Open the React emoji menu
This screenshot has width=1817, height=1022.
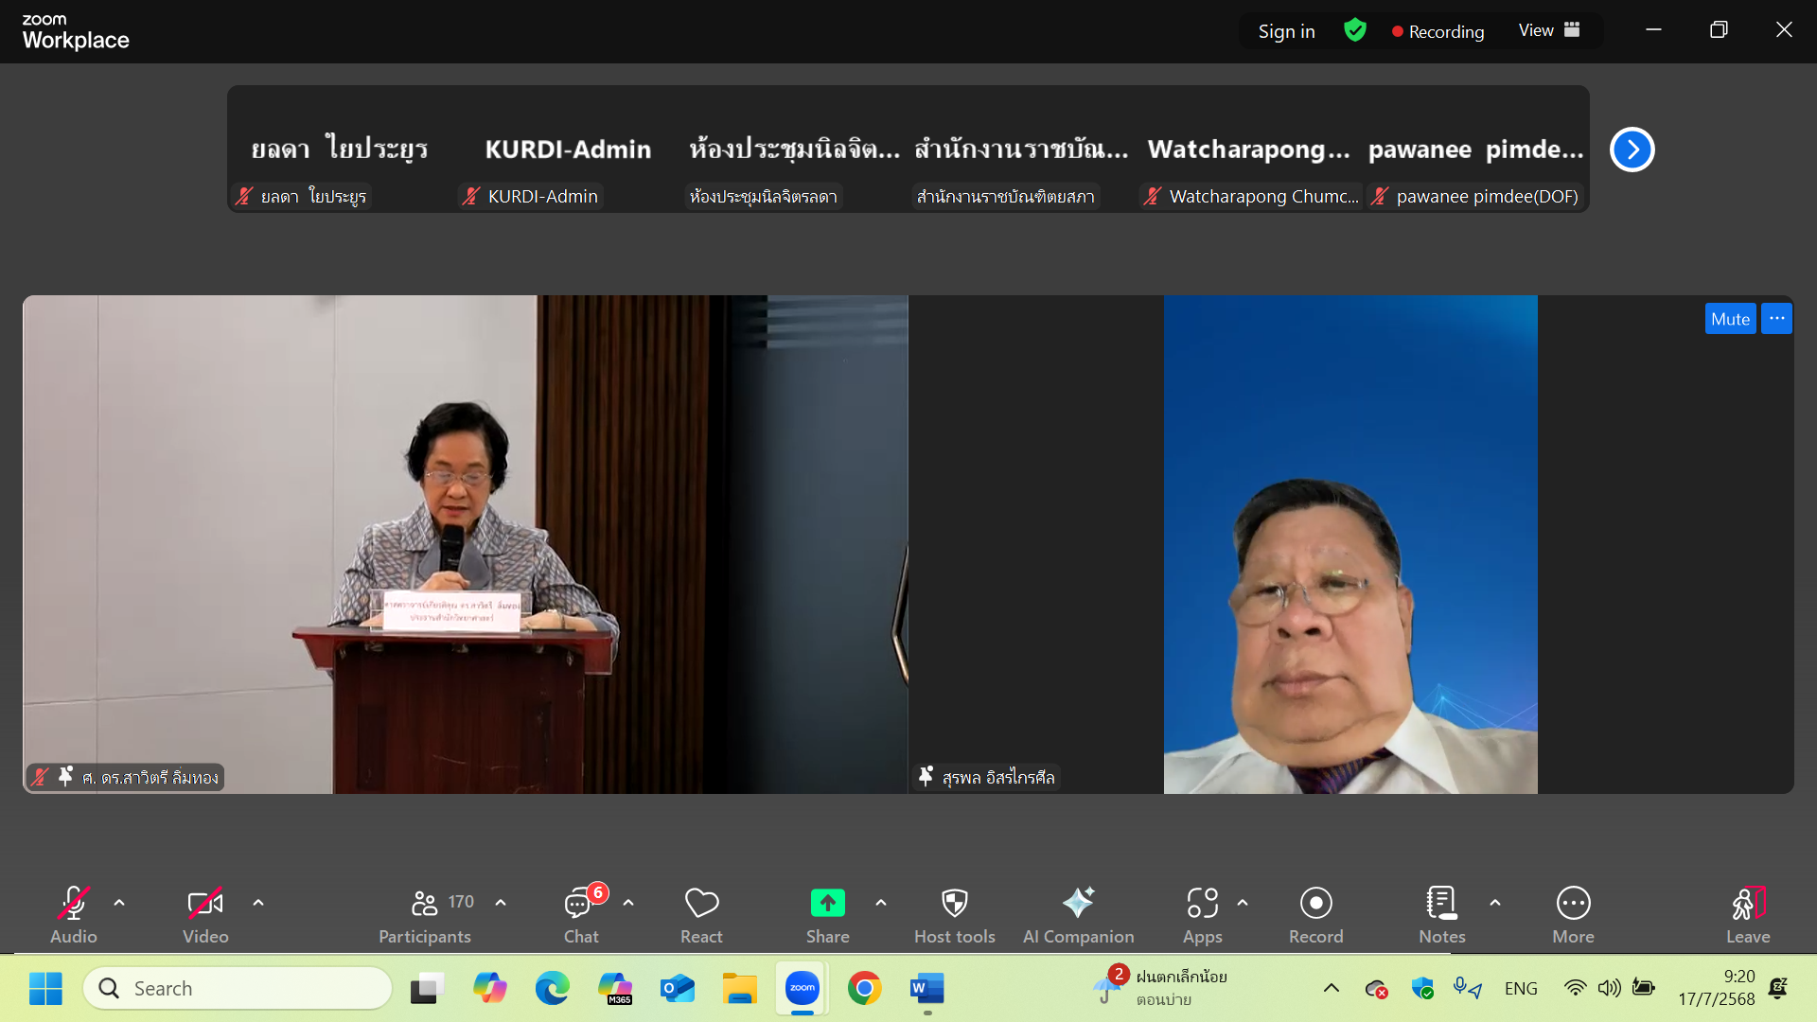pyautogui.click(x=701, y=914)
